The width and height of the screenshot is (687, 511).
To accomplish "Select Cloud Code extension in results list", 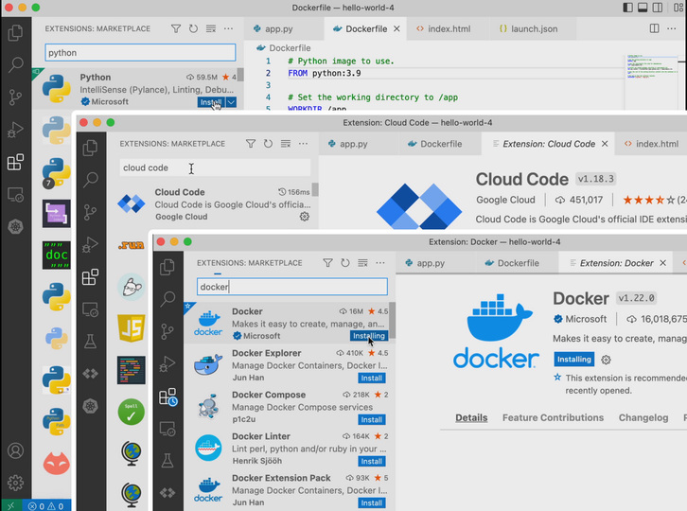I will pyautogui.click(x=212, y=204).
